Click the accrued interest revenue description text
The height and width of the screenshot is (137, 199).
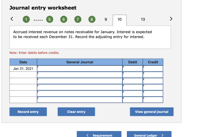tap(82, 34)
